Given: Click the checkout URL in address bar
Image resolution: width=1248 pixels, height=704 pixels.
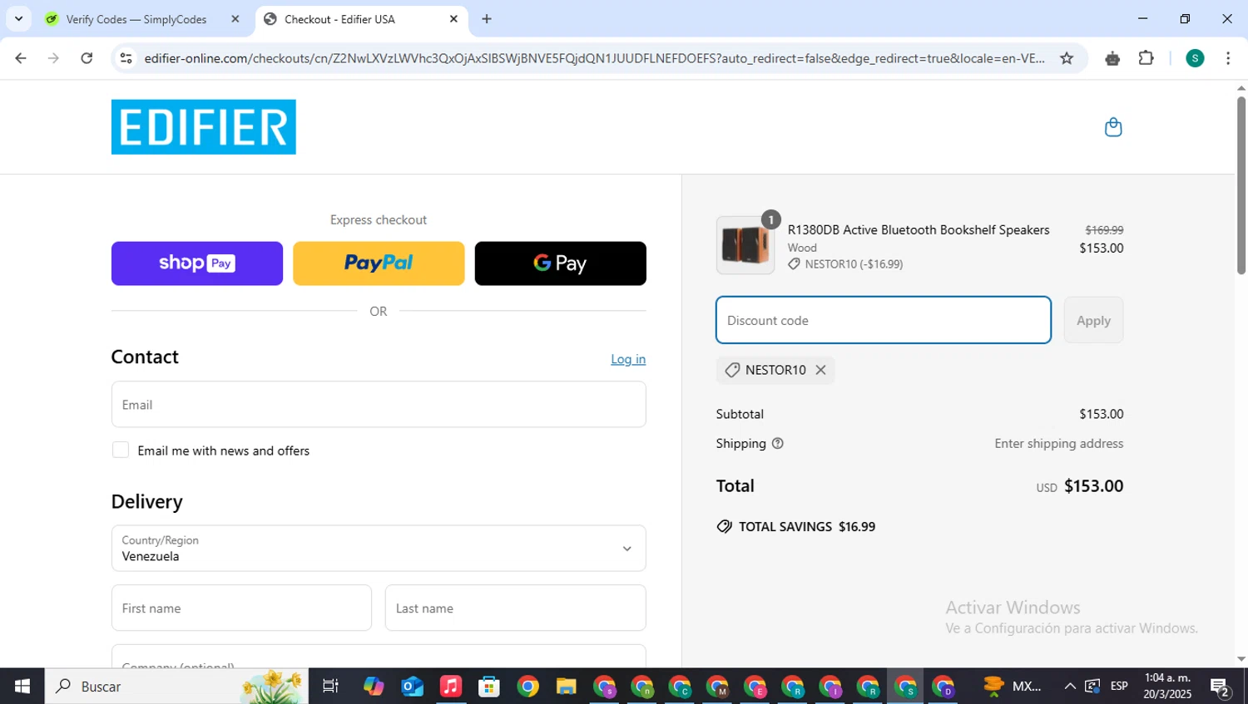Looking at the screenshot, I should tap(594, 58).
